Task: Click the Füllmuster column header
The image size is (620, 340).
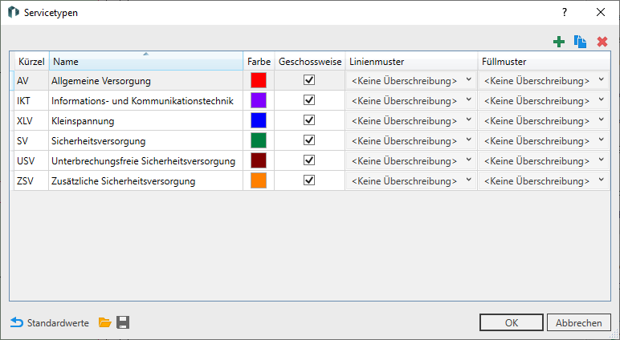Action: click(544, 61)
